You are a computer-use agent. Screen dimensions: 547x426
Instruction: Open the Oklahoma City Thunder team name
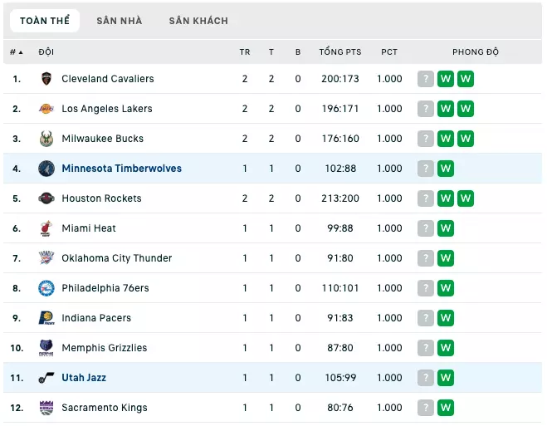click(x=117, y=258)
